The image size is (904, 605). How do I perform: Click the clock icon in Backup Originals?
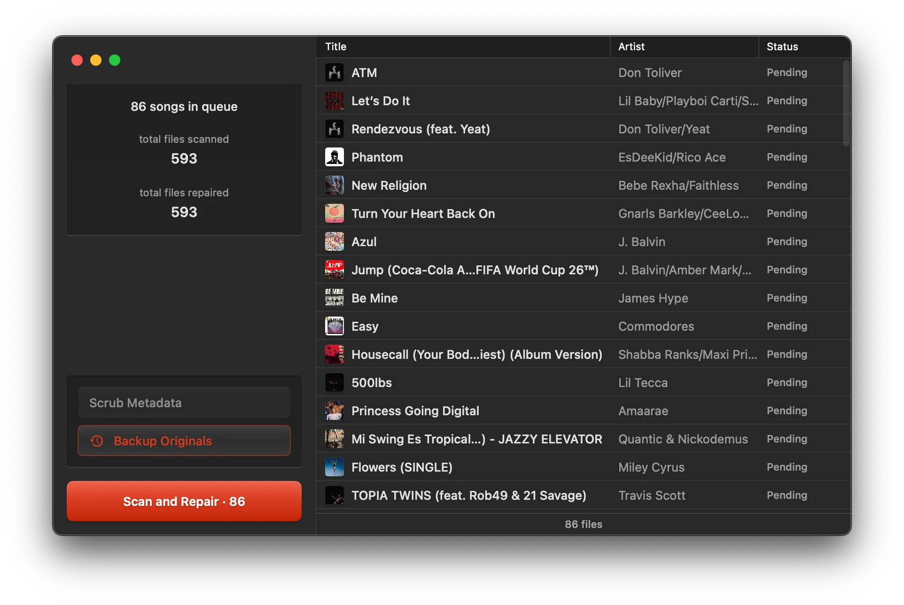(x=97, y=441)
